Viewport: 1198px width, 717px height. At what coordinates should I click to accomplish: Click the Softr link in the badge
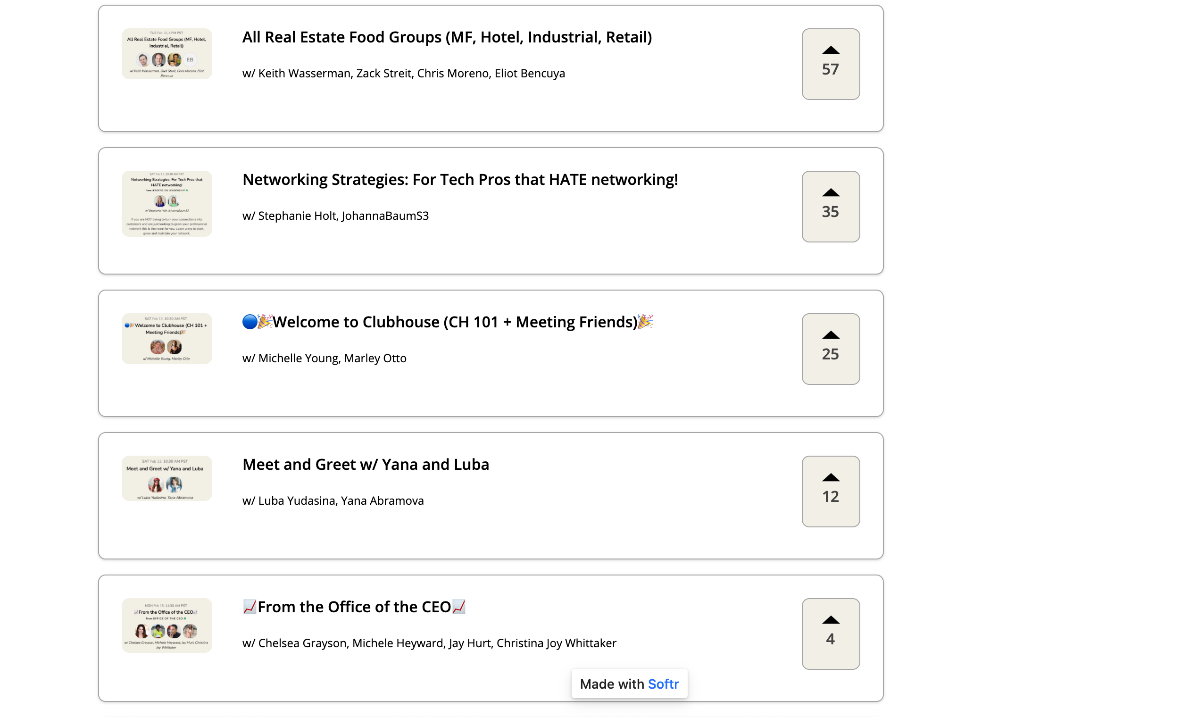tap(663, 684)
